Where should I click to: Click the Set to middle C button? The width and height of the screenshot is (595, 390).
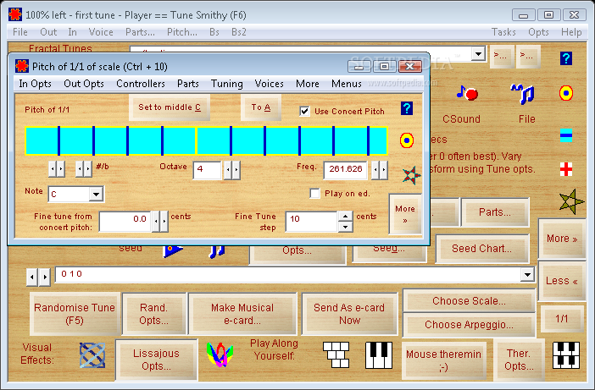click(x=170, y=107)
